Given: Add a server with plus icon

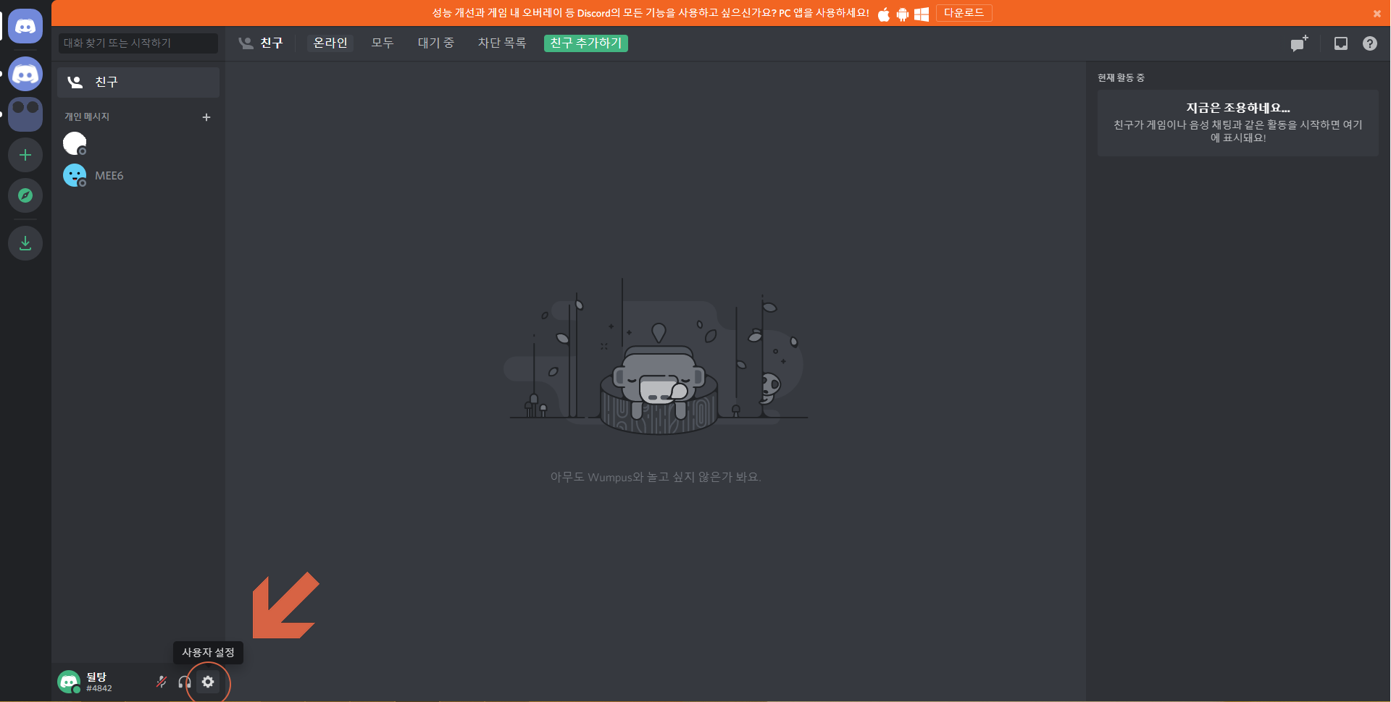Looking at the screenshot, I should coord(25,155).
